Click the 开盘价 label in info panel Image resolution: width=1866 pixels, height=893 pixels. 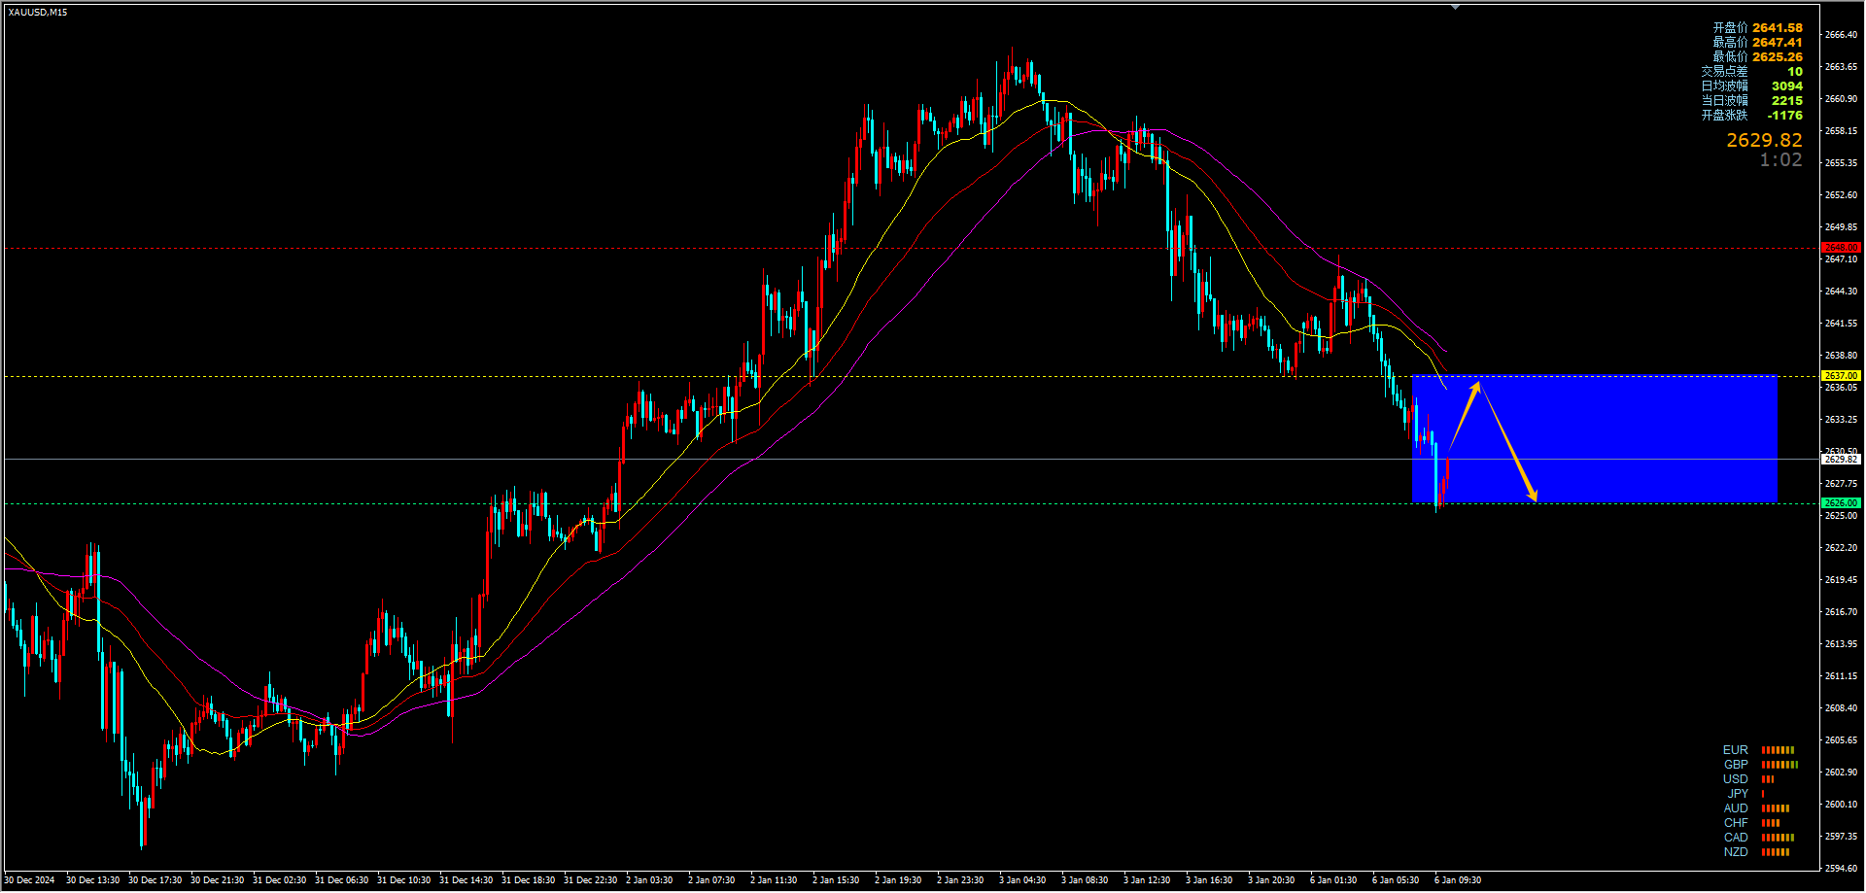[x=1730, y=28]
